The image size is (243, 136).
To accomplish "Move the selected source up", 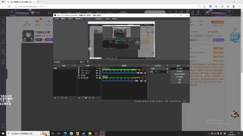I will click(x=90, y=98).
